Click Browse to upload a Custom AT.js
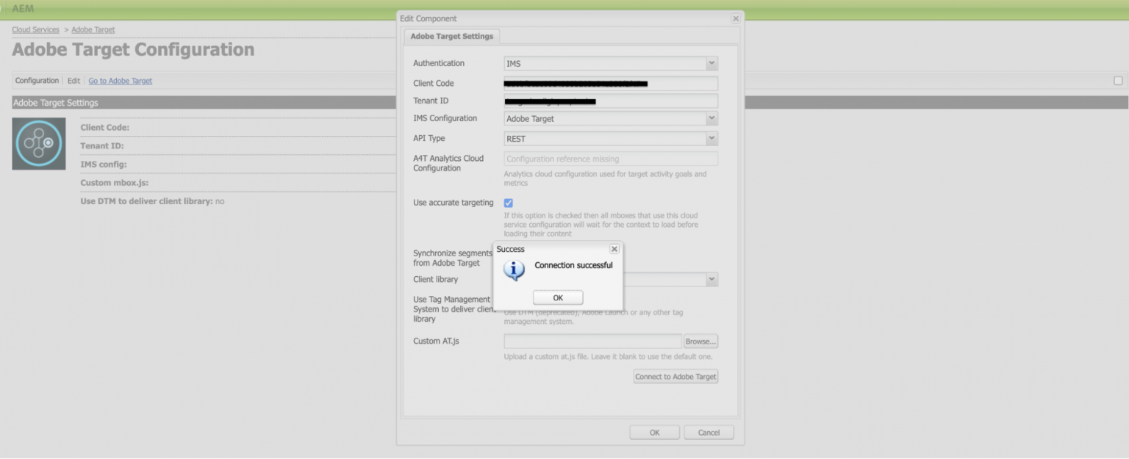Viewport: 1129px width, 459px height. click(x=700, y=341)
